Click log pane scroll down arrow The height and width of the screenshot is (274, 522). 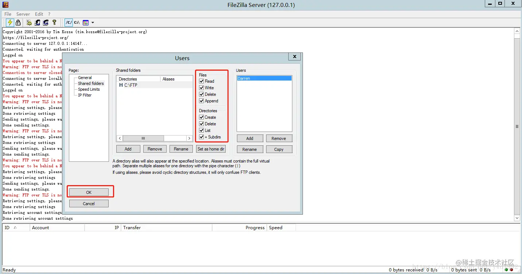click(x=517, y=218)
